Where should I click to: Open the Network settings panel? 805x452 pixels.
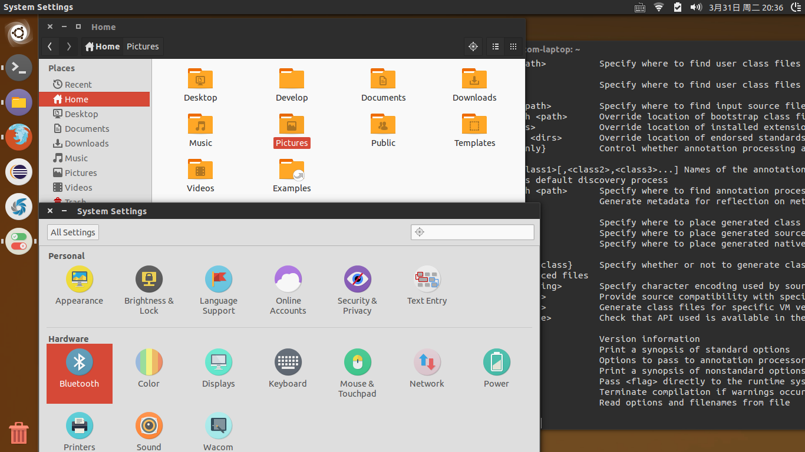click(x=427, y=368)
